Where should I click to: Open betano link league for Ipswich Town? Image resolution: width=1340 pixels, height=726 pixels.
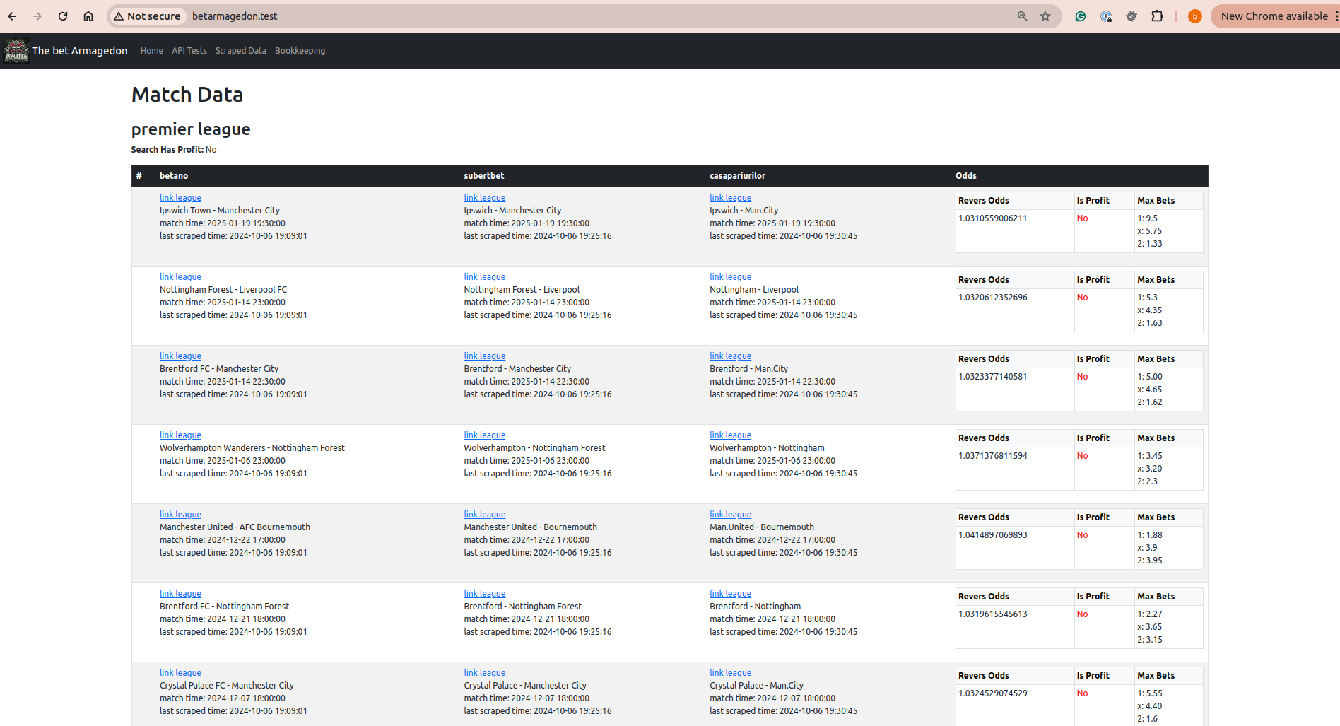[180, 198]
